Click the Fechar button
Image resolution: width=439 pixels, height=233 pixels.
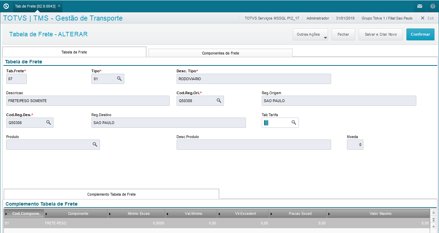(343, 34)
